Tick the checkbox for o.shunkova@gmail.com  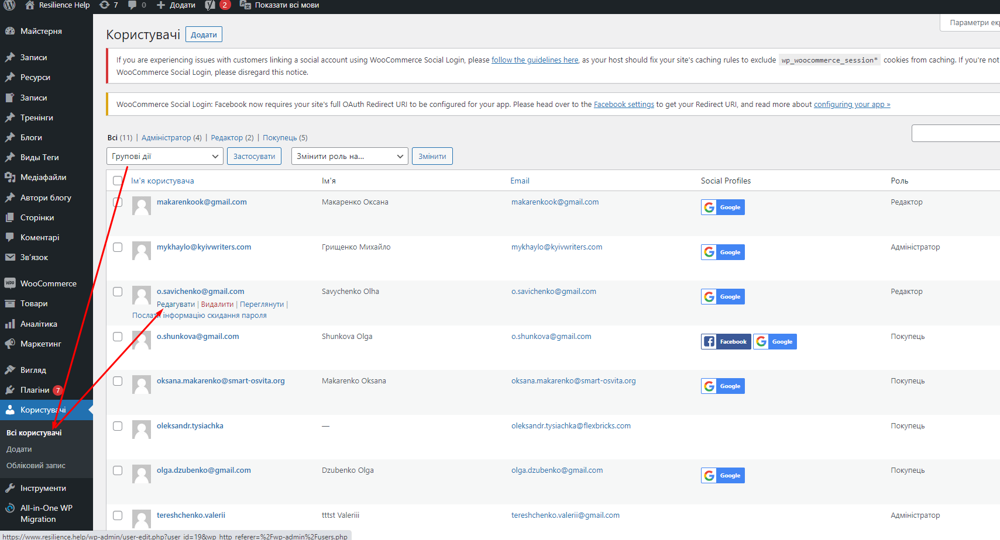point(118,337)
